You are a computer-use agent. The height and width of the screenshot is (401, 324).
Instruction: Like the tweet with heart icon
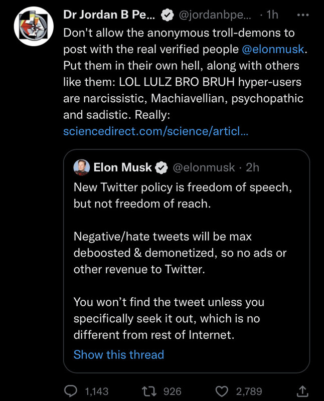[x=222, y=391]
